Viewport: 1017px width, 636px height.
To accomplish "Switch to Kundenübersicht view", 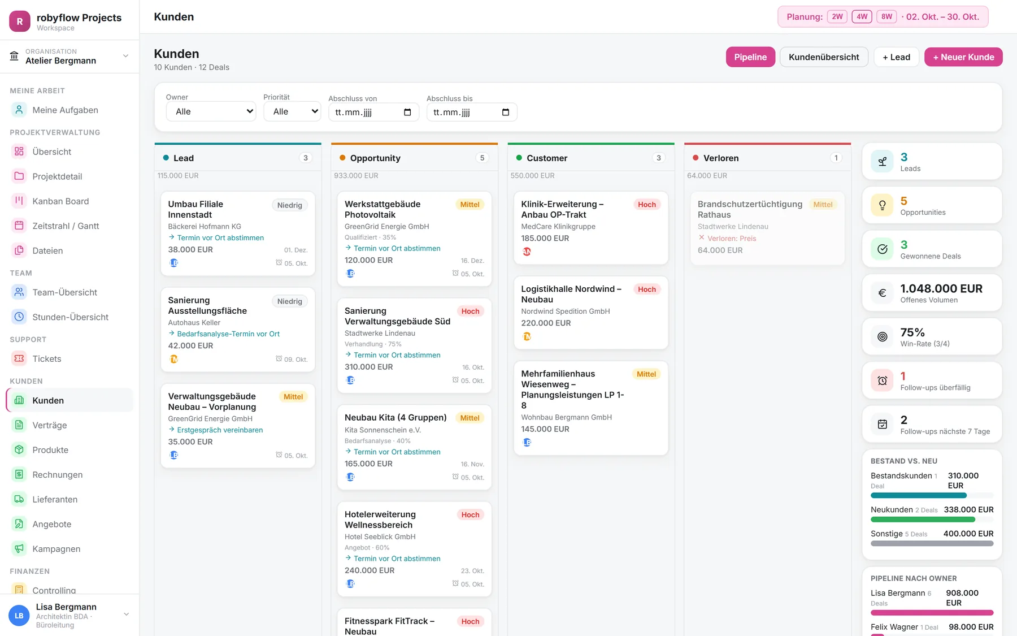I will 824,57.
